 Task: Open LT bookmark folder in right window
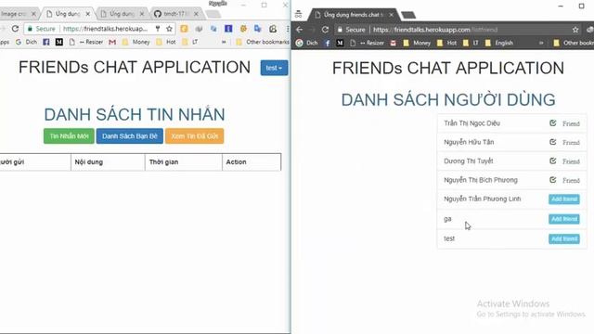click(471, 43)
